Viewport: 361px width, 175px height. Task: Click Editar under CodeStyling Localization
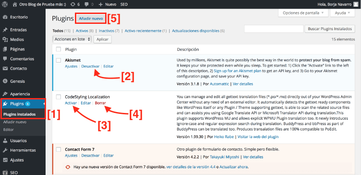point(86,103)
